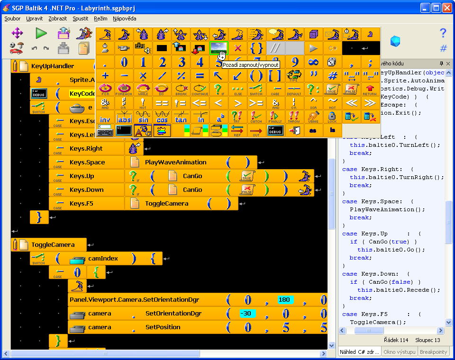Insert the RETURN red arrow block
The height and width of the screenshot is (360, 455).
370,90
